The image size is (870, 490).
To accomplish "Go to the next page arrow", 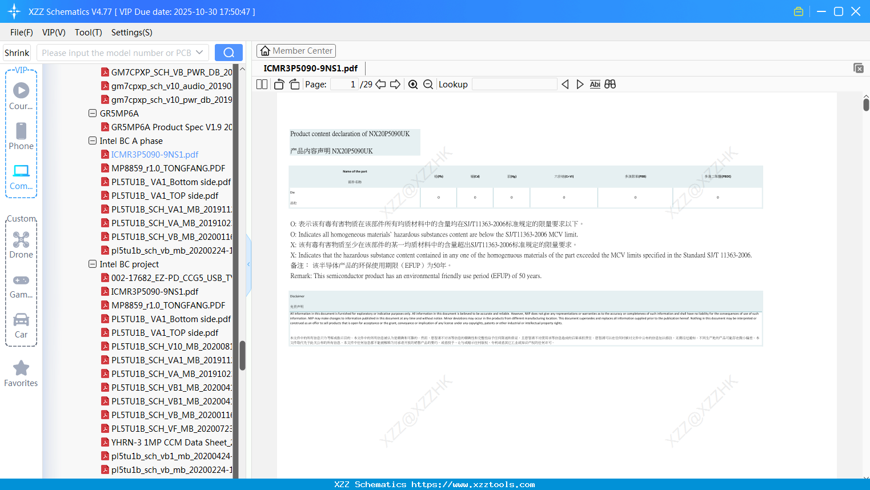I will [x=395, y=85].
